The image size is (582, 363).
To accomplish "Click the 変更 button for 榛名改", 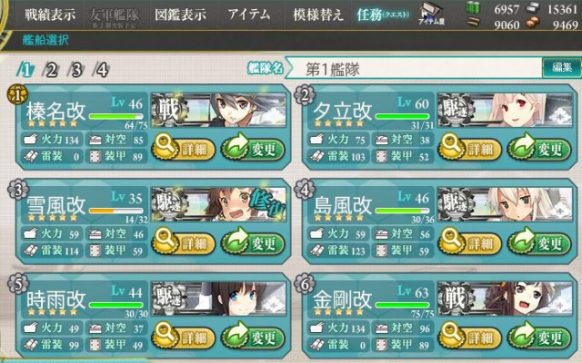I will click(x=253, y=149).
